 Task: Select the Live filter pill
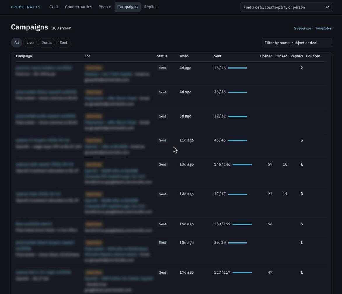[x=30, y=43]
